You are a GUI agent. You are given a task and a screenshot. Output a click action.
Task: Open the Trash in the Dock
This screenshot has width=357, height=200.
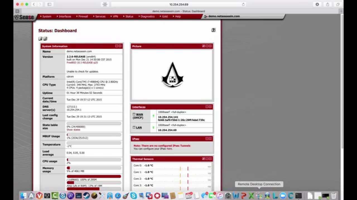click(x=334, y=196)
